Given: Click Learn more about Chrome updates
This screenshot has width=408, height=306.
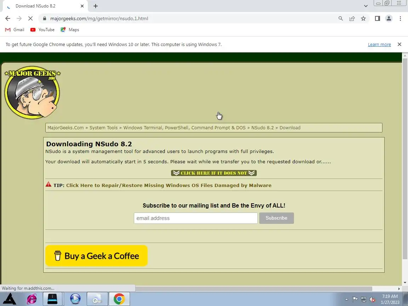Looking at the screenshot, I should [x=379, y=45].
